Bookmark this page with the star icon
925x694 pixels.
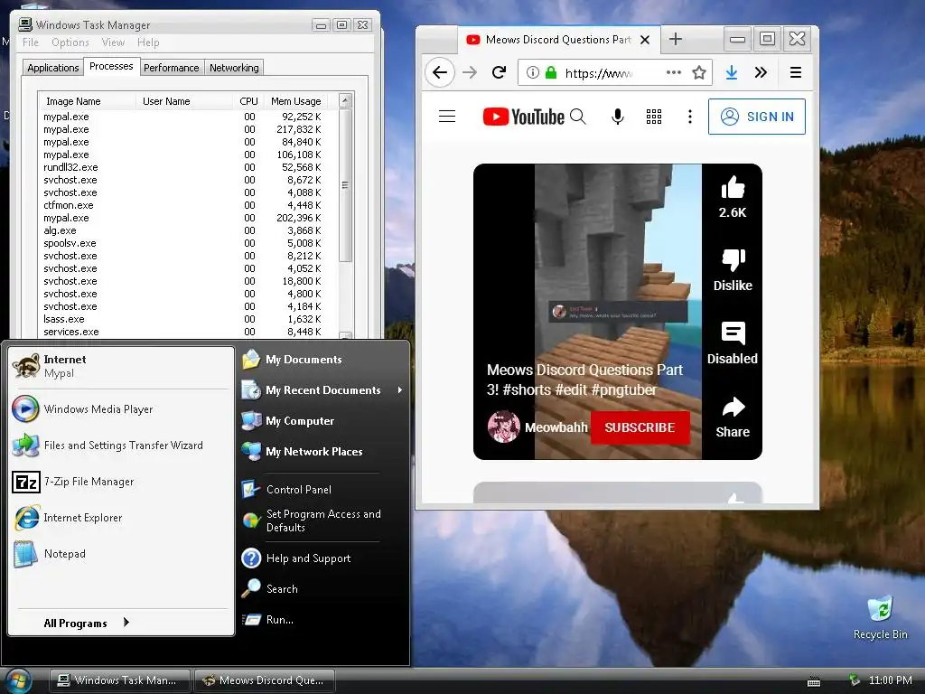coord(699,72)
